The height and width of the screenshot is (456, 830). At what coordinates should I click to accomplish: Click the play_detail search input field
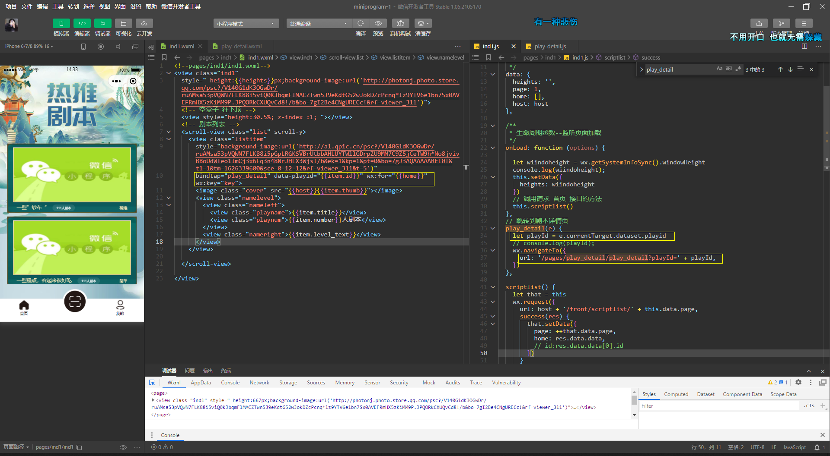[x=680, y=69]
